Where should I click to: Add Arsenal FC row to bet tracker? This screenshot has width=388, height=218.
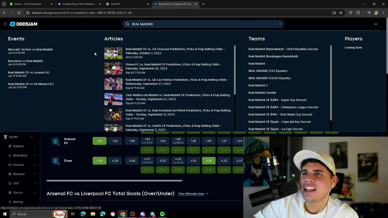55,141
